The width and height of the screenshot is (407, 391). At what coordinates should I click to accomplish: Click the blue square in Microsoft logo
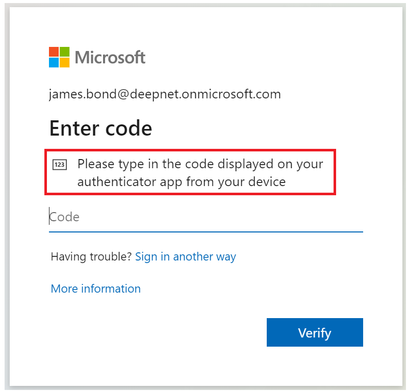pos(54,62)
